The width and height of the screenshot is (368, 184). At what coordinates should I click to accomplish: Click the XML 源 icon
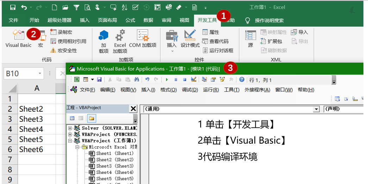[250, 39]
